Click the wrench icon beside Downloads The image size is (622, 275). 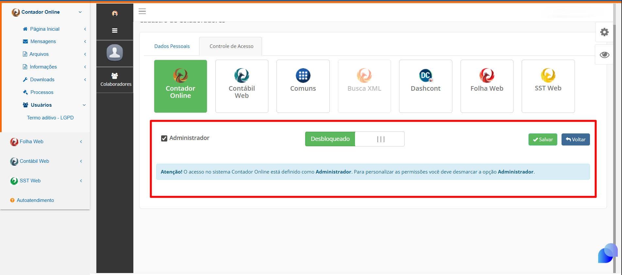25,80
